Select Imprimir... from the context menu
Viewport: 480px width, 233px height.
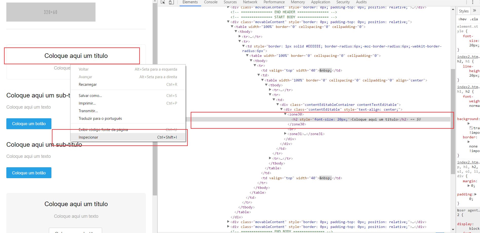[128, 103]
